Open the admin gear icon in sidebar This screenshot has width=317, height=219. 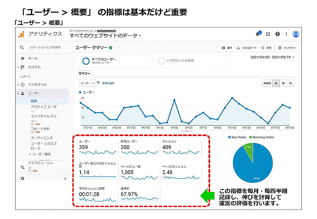click(x=23, y=179)
